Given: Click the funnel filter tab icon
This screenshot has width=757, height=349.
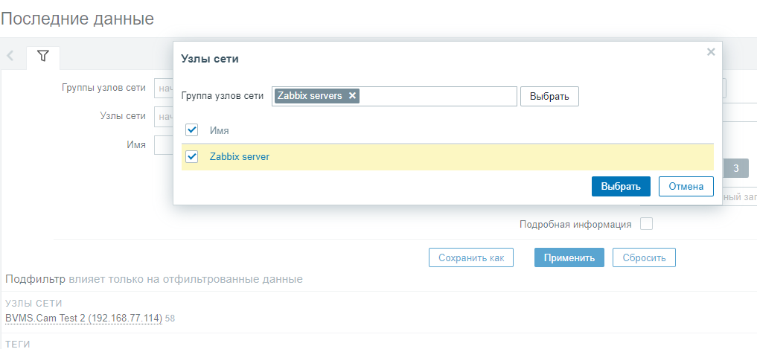Looking at the screenshot, I should coord(43,56).
